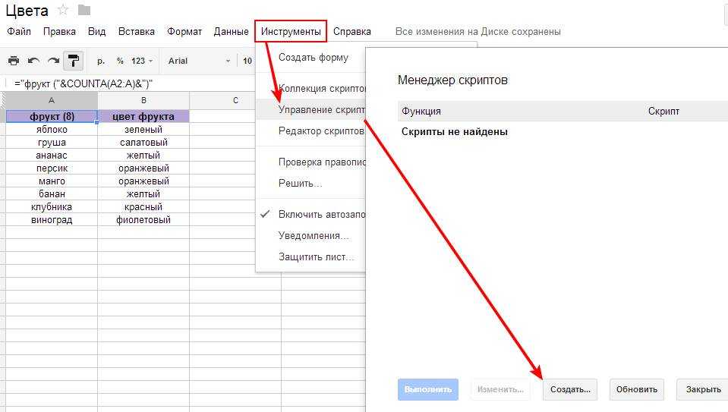Choose Проверка правописания menu entry
This screenshot has width=728, height=412.
click(x=311, y=162)
